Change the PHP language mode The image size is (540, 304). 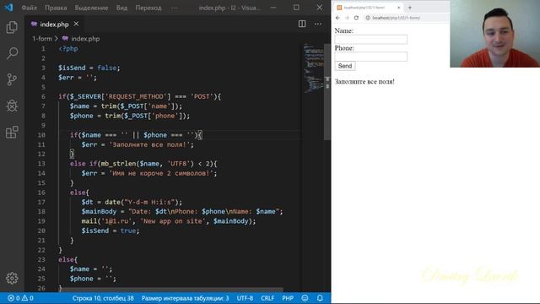(x=288, y=298)
